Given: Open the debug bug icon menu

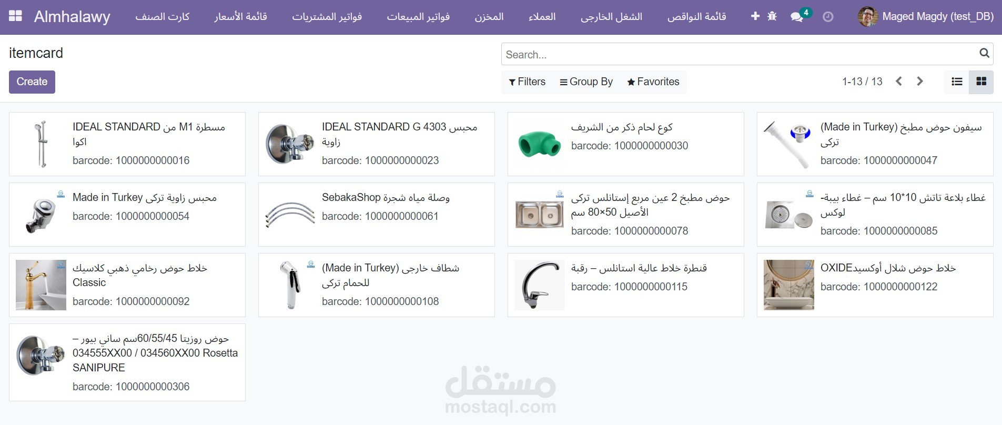Looking at the screenshot, I should (x=772, y=16).
